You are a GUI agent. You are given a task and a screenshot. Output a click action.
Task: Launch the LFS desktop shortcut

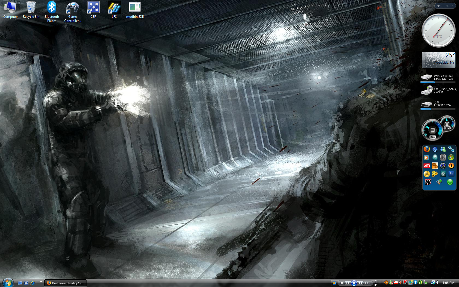tap(114, 10)
